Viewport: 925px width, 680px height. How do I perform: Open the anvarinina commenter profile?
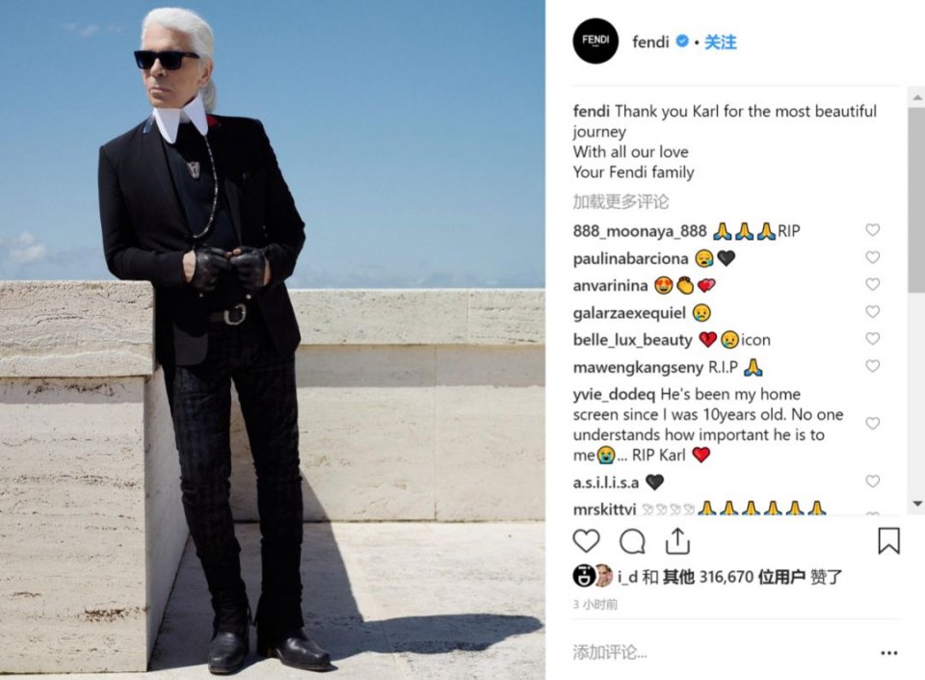(x=610, y=285)
